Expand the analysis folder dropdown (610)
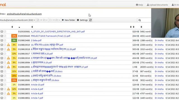Screen dimensions: 179x100 pyautogui.click(x=18, y=20)
